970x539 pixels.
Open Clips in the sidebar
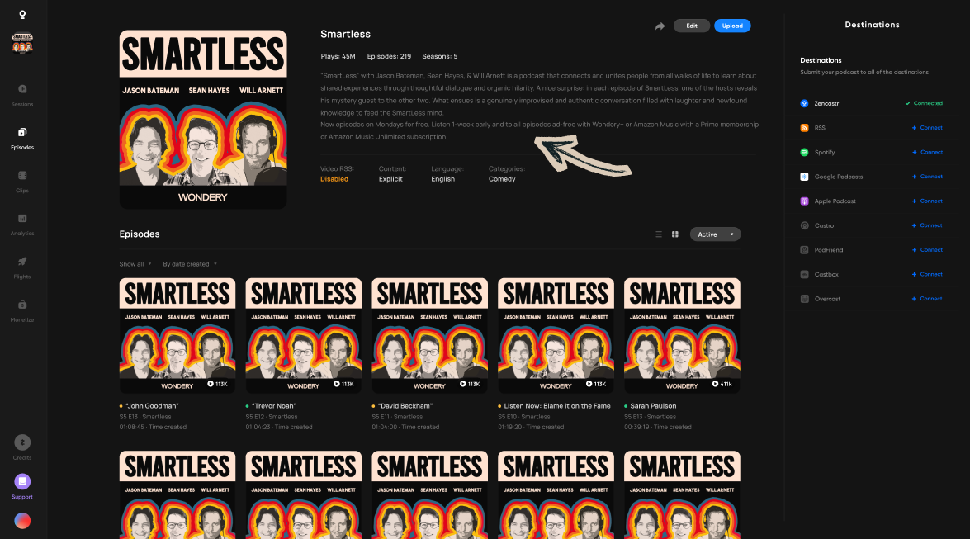[x=22, y=182]
